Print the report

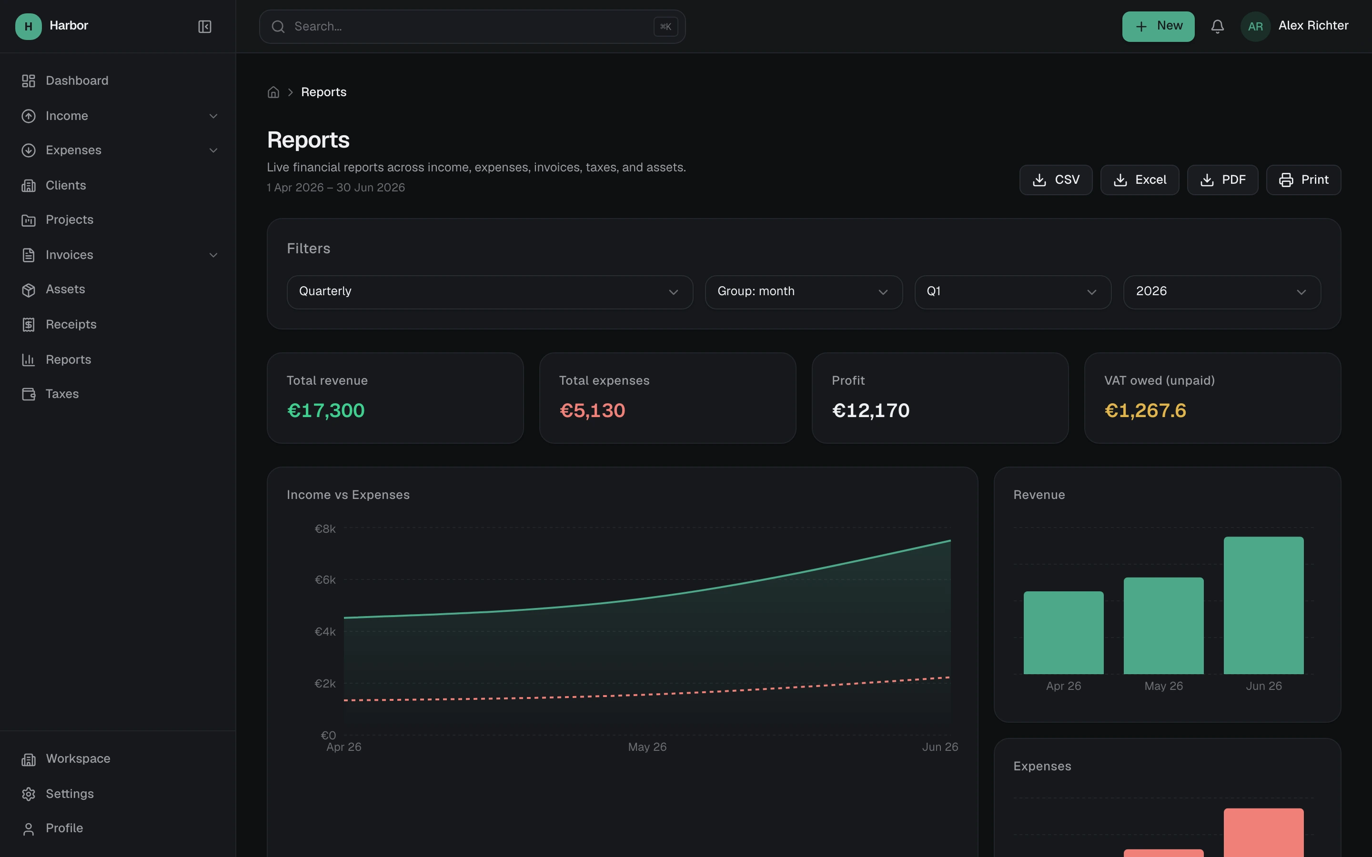1303,180
